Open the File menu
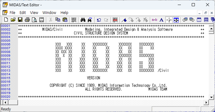215x112 pixels. (12, 13)
